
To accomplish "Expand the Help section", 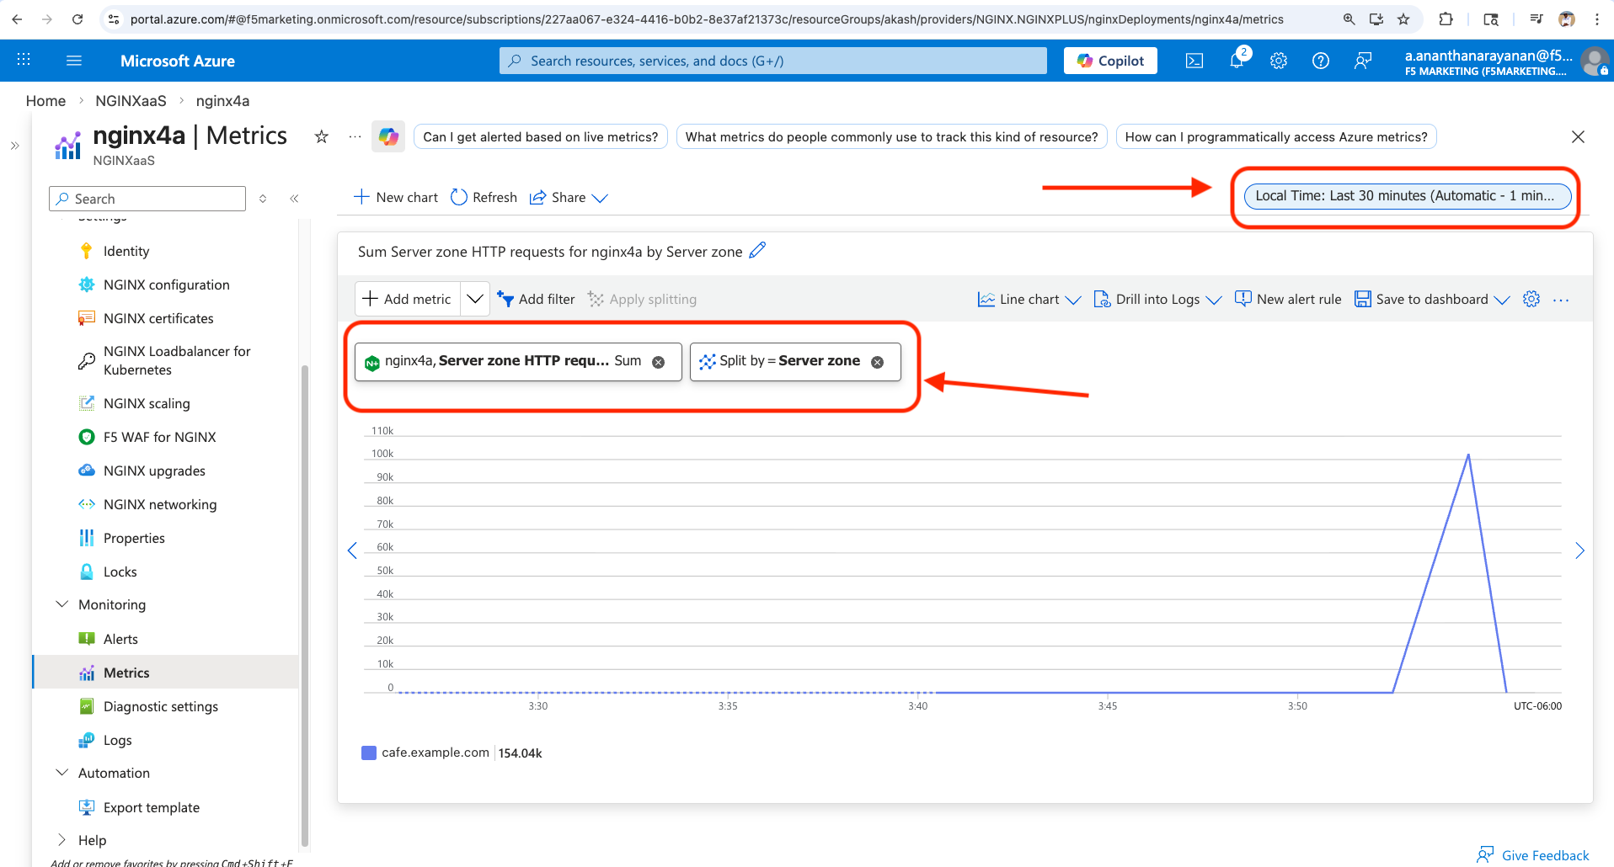I will (61, 840).
